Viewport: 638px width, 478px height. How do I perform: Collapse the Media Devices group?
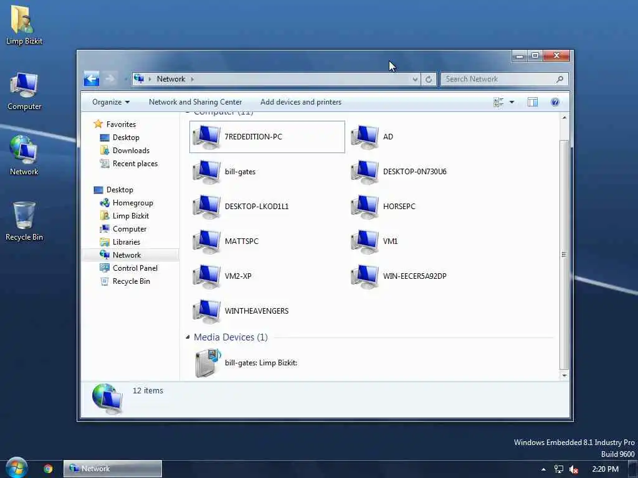188,337
